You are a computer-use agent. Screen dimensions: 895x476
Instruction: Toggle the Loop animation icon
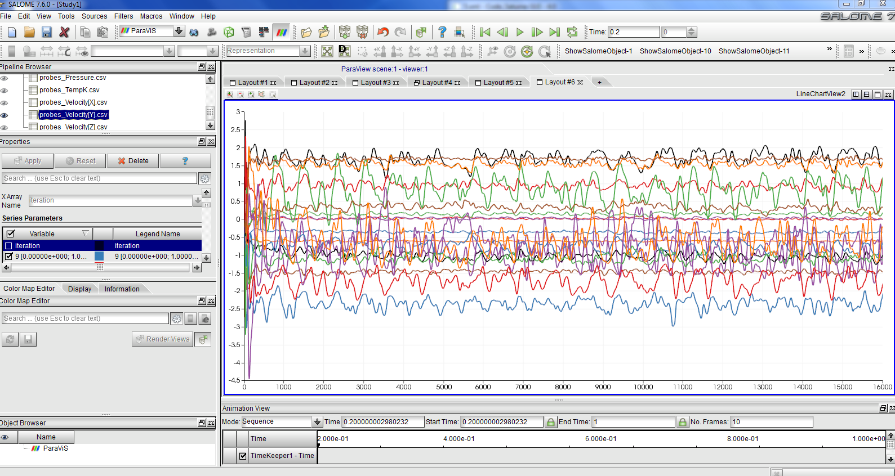572,32
